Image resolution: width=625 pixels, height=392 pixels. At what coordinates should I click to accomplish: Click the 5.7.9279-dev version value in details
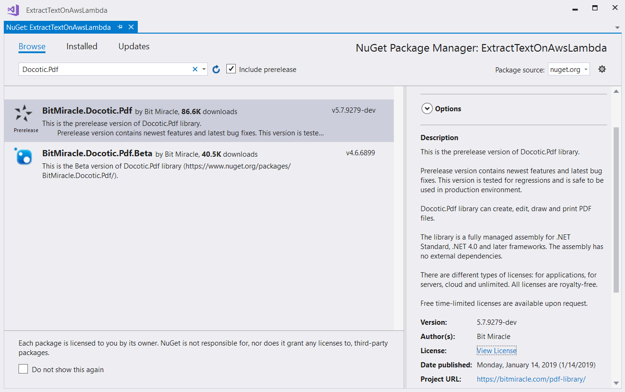click(x=497, y=322)
